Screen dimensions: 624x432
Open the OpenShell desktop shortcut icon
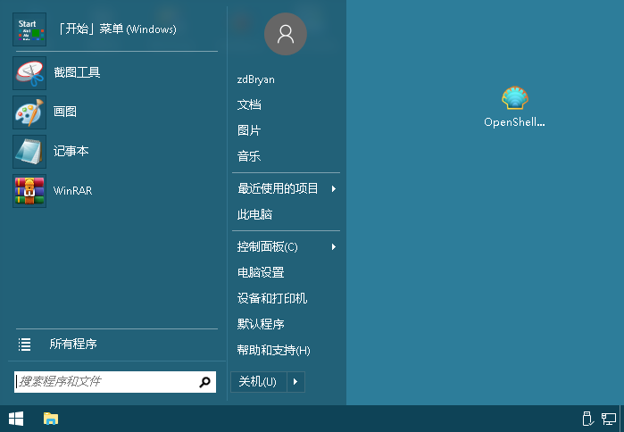tap(514, 98)
